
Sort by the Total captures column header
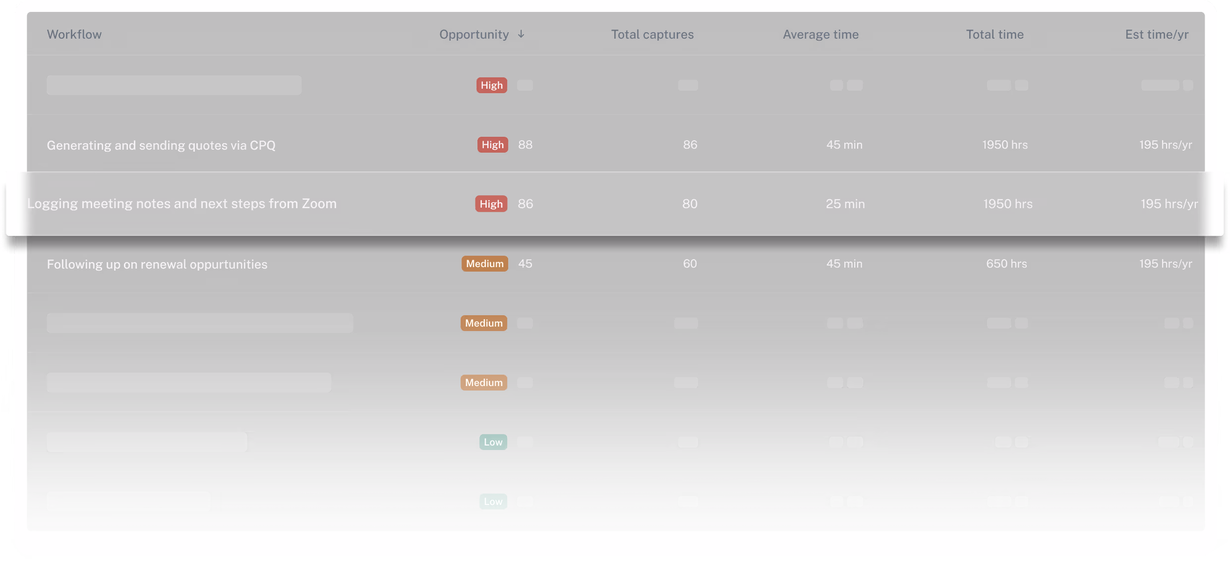pyautogui.click(x=652, y=34)
